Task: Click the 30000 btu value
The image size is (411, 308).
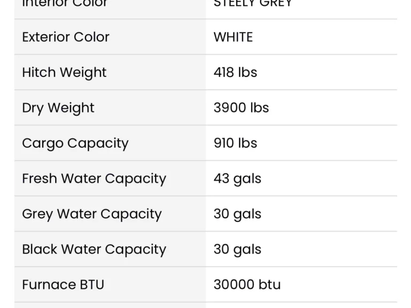Action: [x=247, y=284]
